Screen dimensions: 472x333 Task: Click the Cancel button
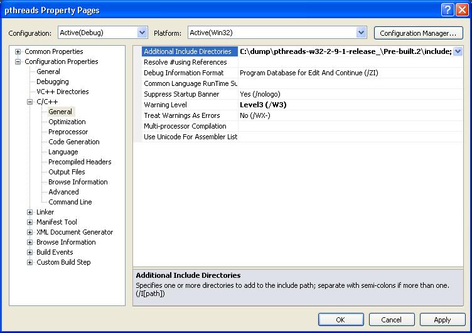(392, 320)
